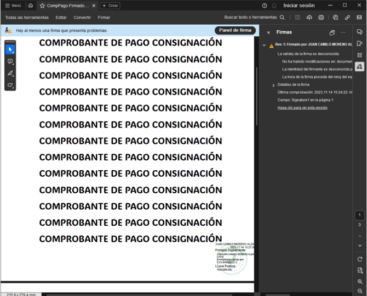Open the Convertir menu
The image size is (367, 296).
(82, 18)
